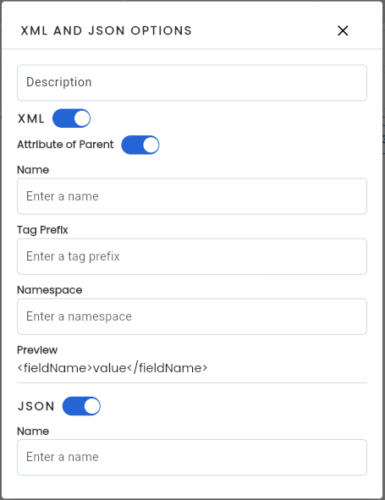Screen dimensions: 385x500
Task: Turn off Attribute of Parent switch
Action: (x=140, y=145)
